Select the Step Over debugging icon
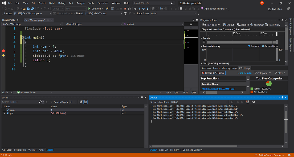 (143, 9)
